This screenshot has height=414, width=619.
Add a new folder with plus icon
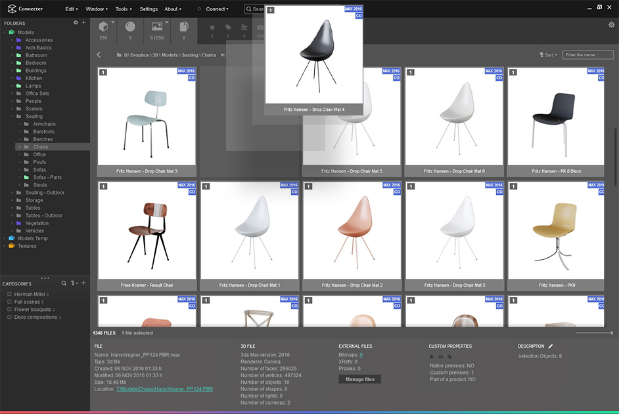83,23
